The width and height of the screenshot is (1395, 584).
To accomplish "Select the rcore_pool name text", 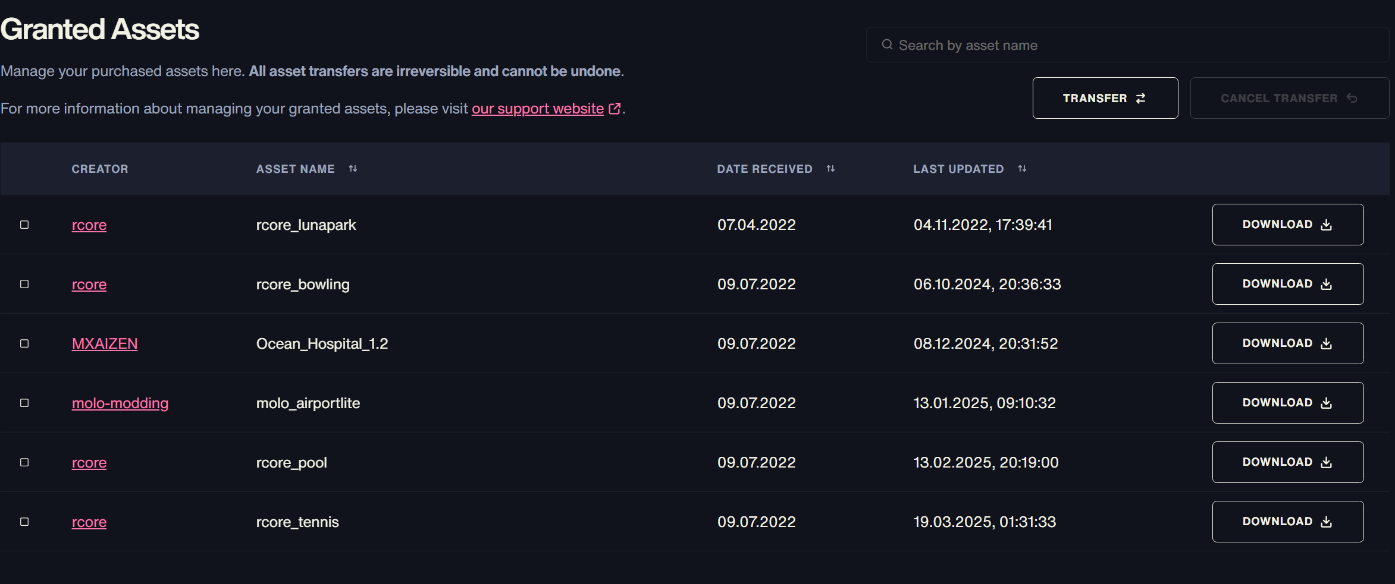I will (291, 463).
